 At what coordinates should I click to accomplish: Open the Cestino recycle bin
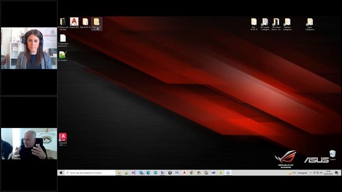pyautogui.click(x=332, y=155)
